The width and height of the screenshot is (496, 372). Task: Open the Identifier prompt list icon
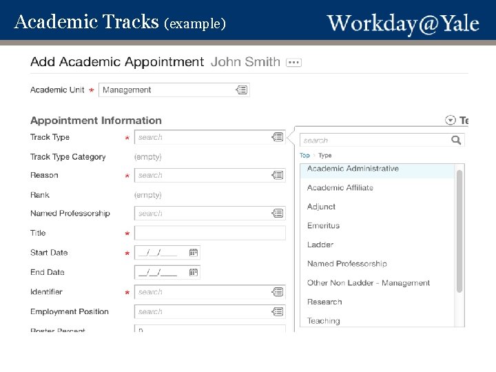(x=278, y=291)
